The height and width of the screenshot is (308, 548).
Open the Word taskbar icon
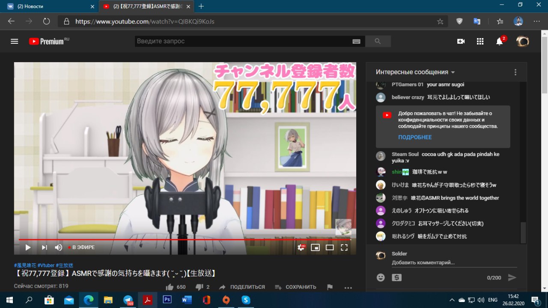coord(187,300)
